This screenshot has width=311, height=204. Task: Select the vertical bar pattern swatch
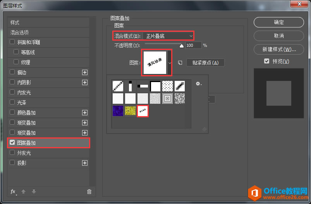click(130, 86)
